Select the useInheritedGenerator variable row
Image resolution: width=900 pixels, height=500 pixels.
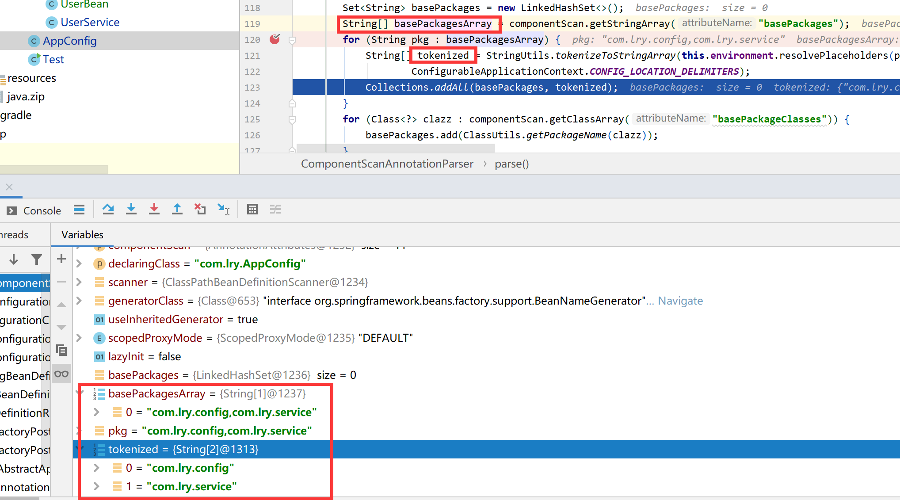(486, 319)
